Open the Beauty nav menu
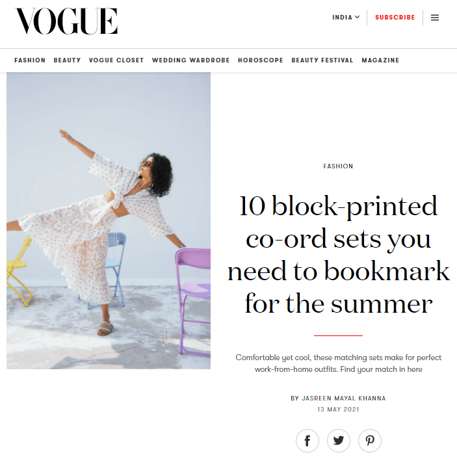This screenshot has height=457, width=457. click(x=67, y=60)
